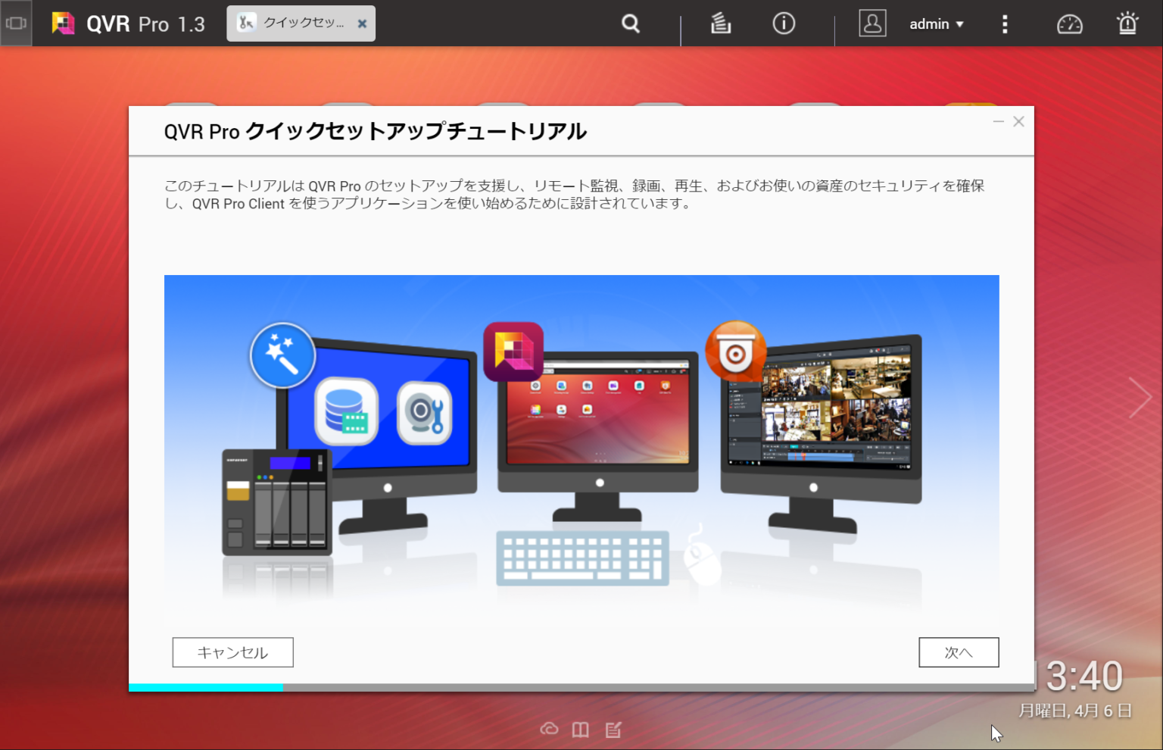Image resolution: width=1163 pixels, height=750 pixels.
Task: Click the dialog title QVR Pro クイックセットアップチュートリアル
Action: 376,131
